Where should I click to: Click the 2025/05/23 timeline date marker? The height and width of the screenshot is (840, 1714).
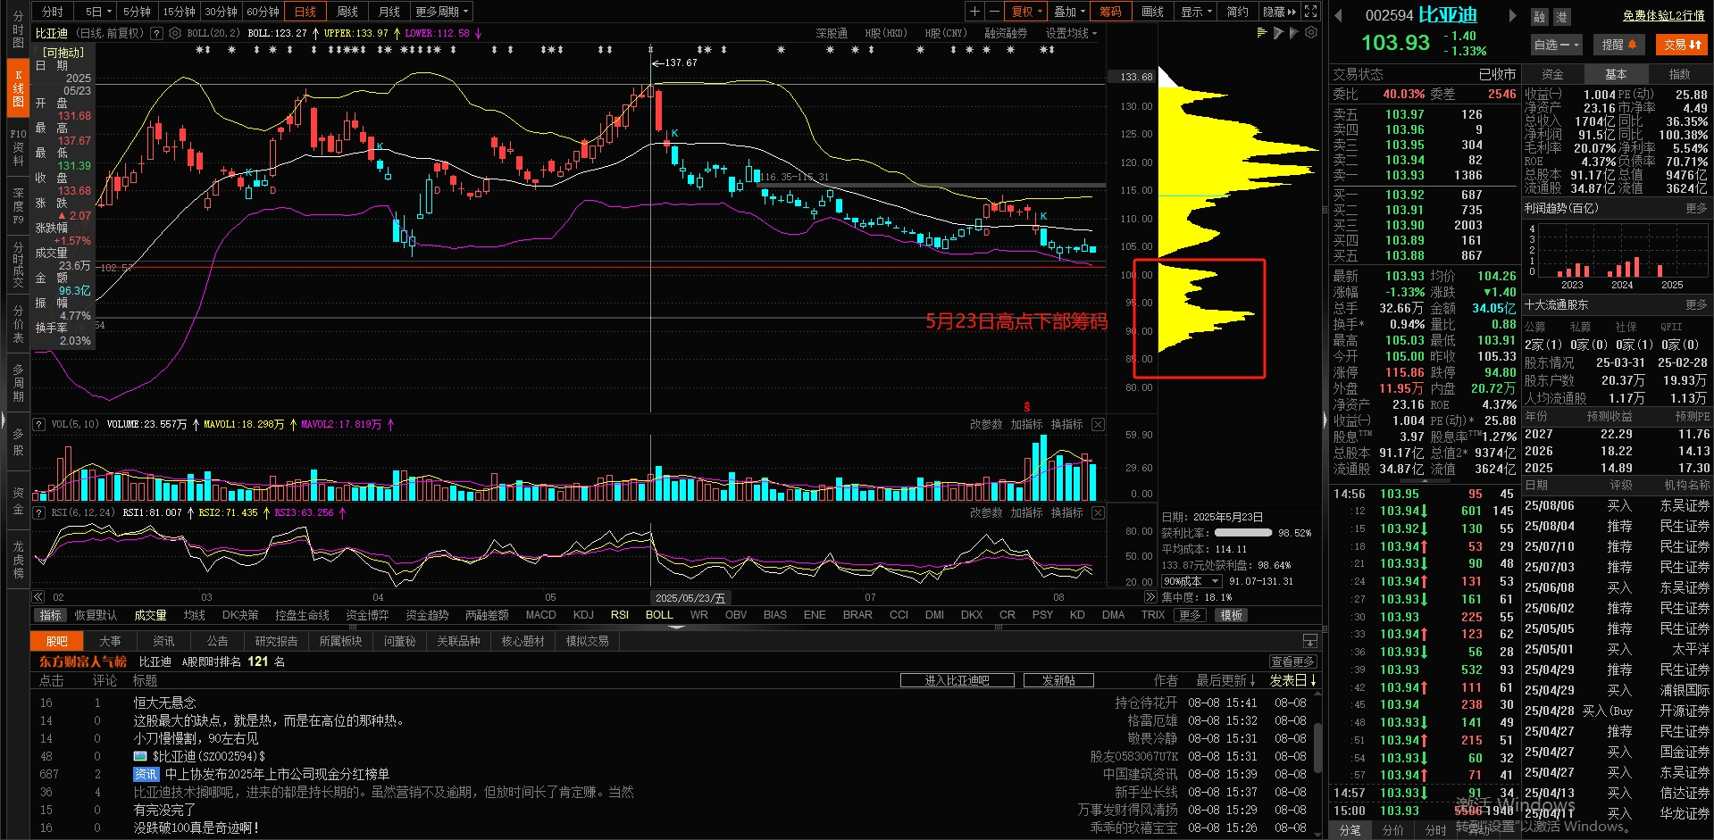click(690, 598)
